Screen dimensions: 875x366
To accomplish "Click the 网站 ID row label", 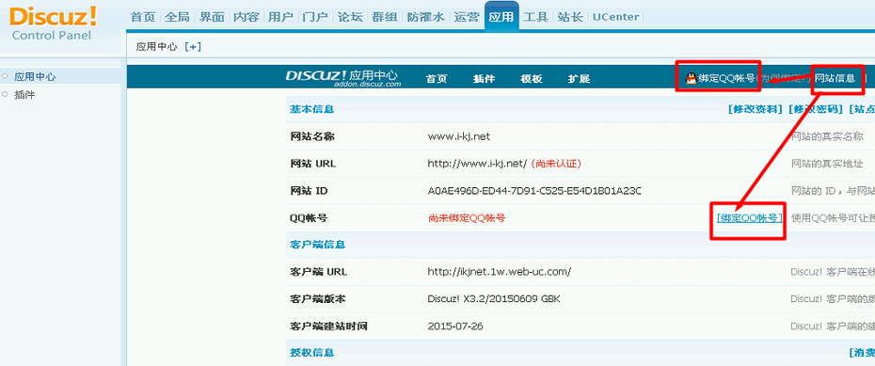I will pos(309,191).
